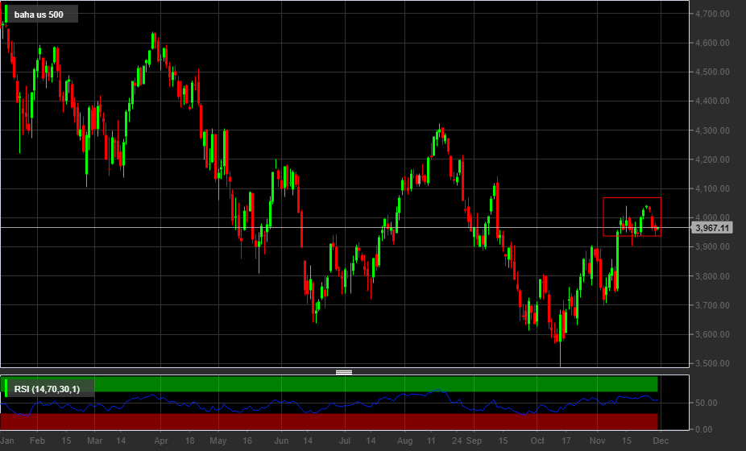
Task: Click the Sep label on time axis
Action: click(x=474, y=441)
